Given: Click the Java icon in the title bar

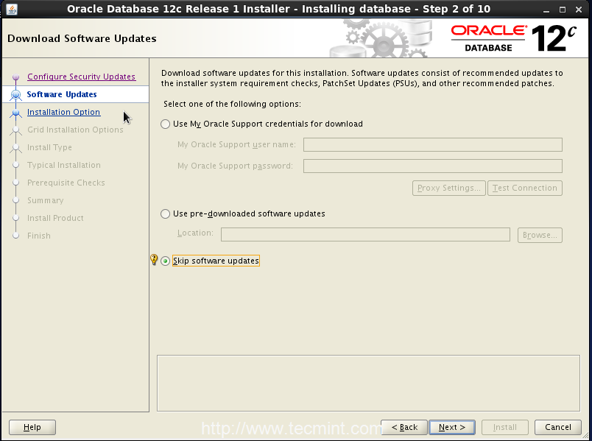Looking at the screenshot, I should coord(11,9).
